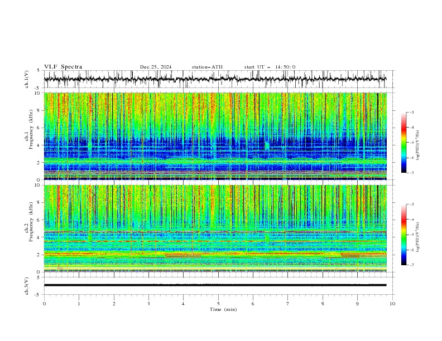Image resolution: width=442 pixels, height=341 pixels.
Task: Click the ch.1 voltage waveform trace
Action: pyautogui.click(x=215, y=79)
